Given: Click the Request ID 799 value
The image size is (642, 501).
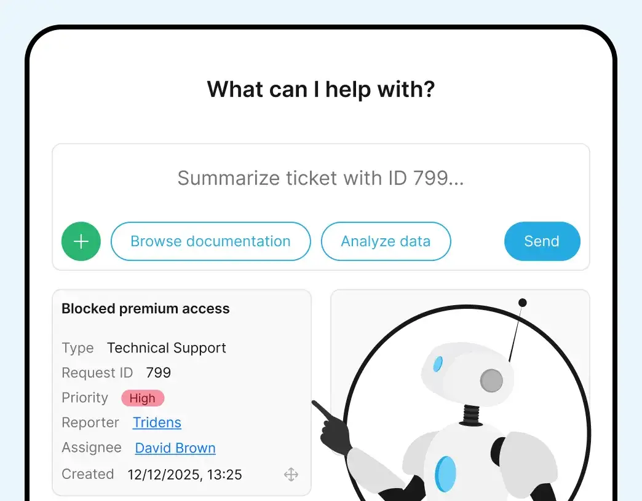Looking at the screenshot, I should pos(160,373).
